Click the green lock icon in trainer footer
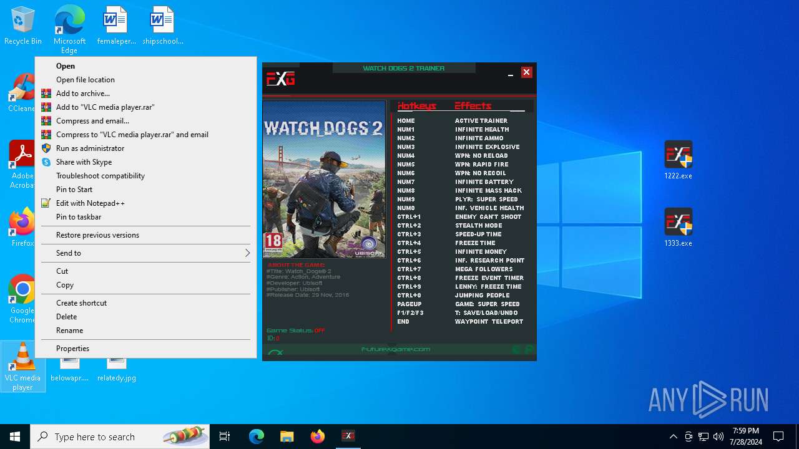 [529, 349]
